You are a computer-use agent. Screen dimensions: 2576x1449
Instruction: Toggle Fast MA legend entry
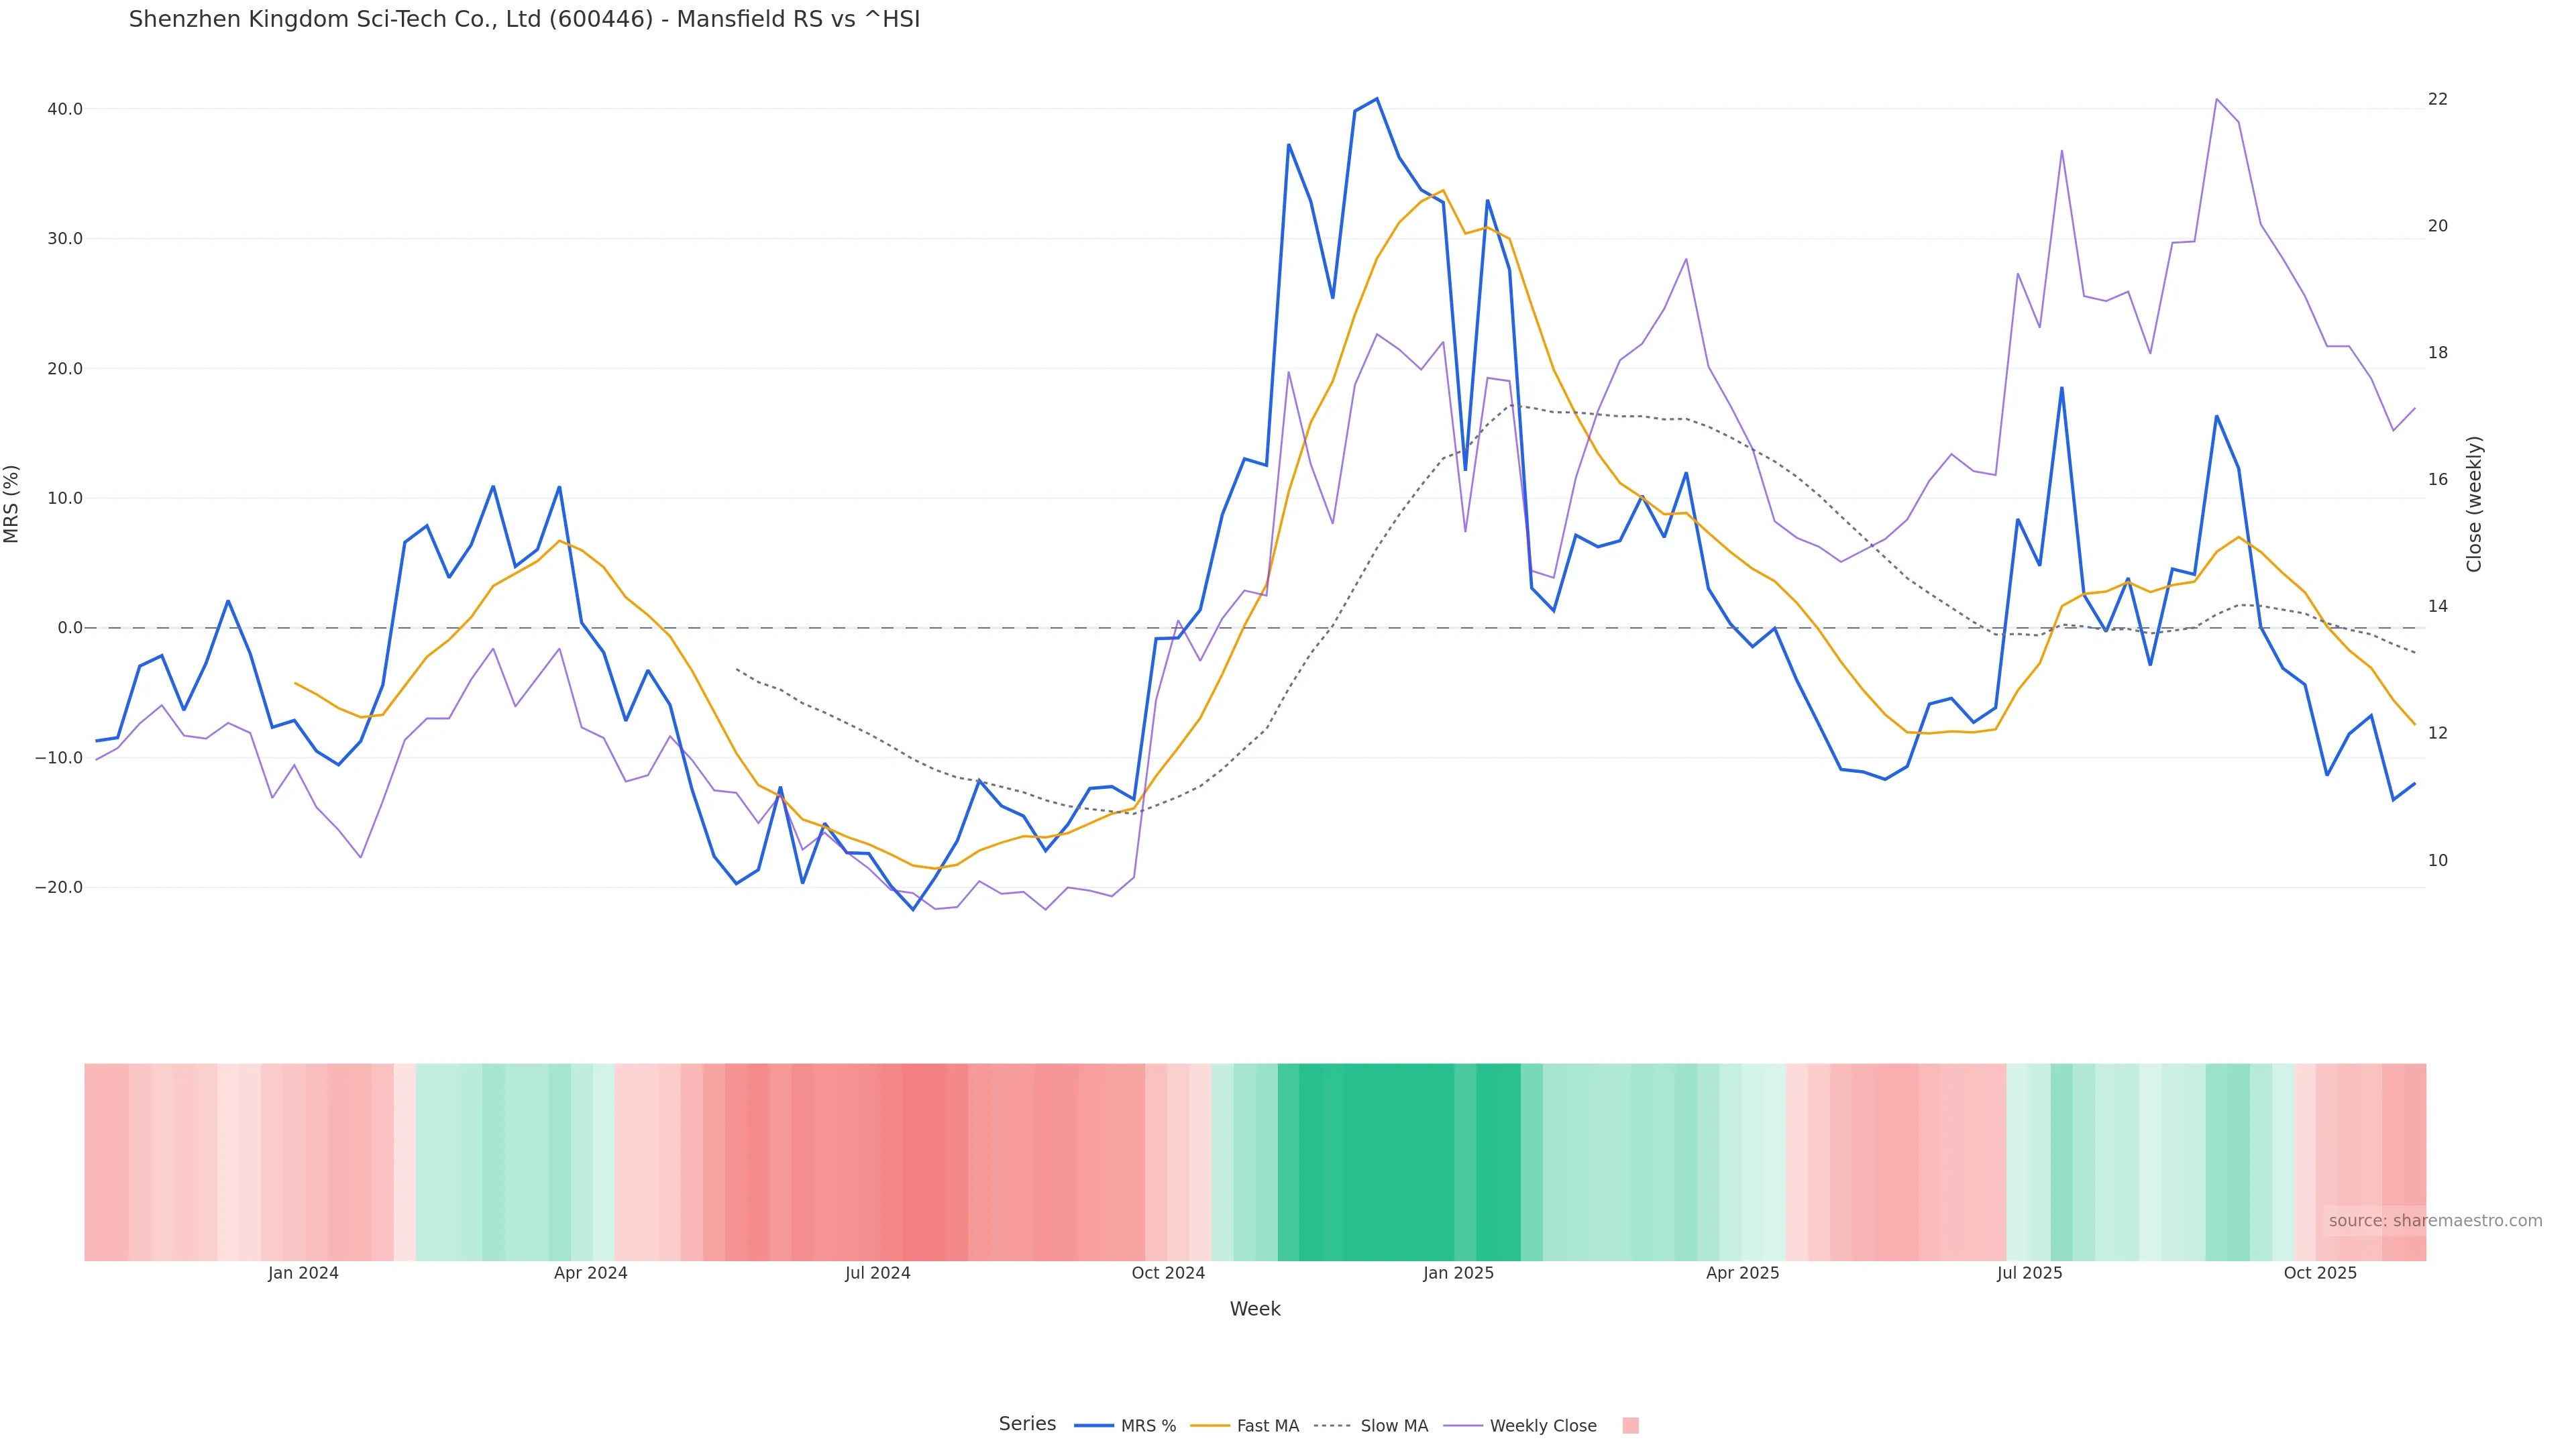pos(1267,1425)
